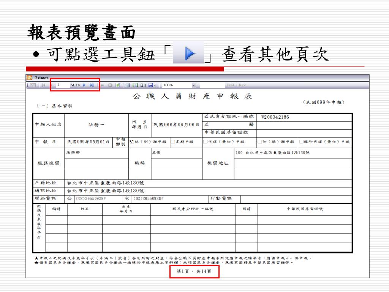Click the back to parent report arrow
389x292 pixels.
pos(102,85)
